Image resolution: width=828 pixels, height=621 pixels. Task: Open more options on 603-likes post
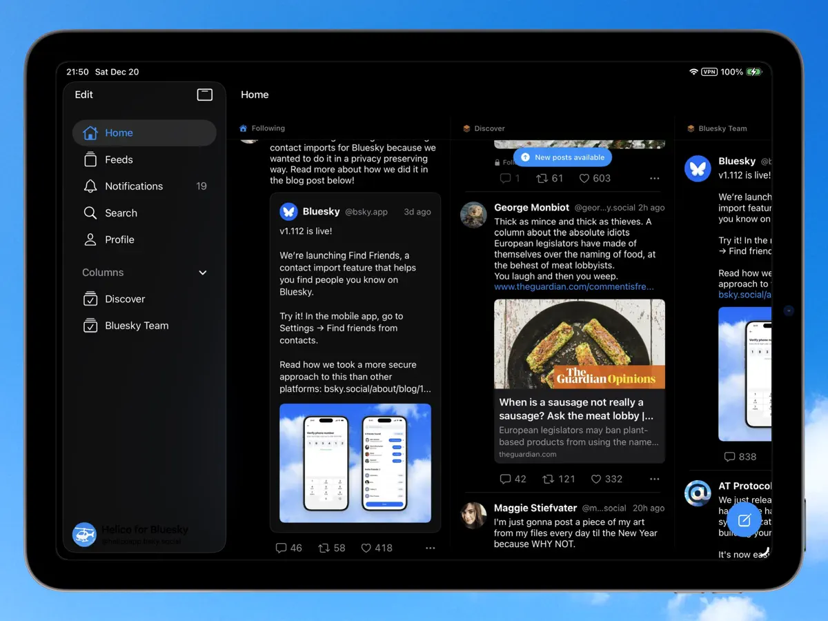[655, 178]
